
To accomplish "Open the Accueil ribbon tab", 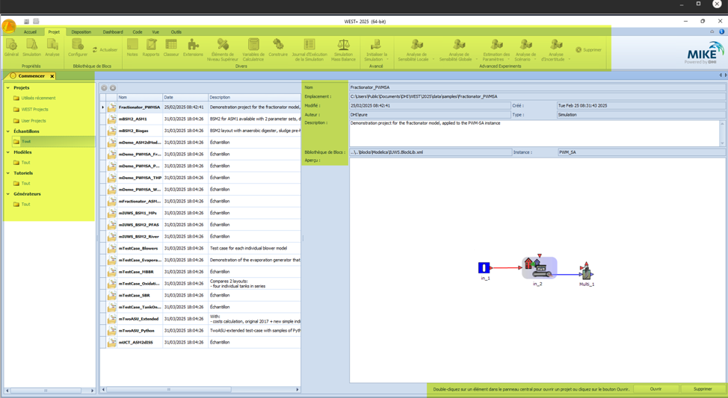I will [x=30, y=32].
